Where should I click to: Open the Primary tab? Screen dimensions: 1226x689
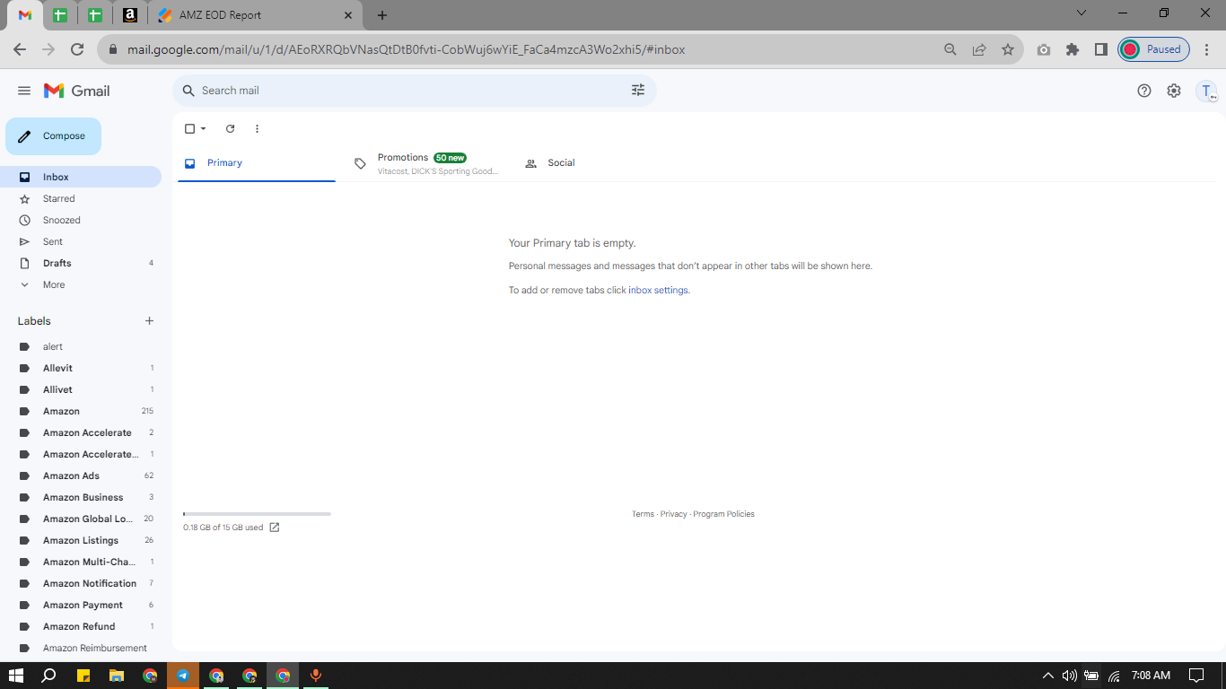point(257,163)
